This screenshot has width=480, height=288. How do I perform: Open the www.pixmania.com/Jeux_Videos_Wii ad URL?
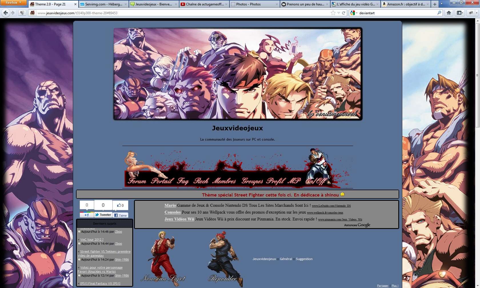(x=340, y=219)
